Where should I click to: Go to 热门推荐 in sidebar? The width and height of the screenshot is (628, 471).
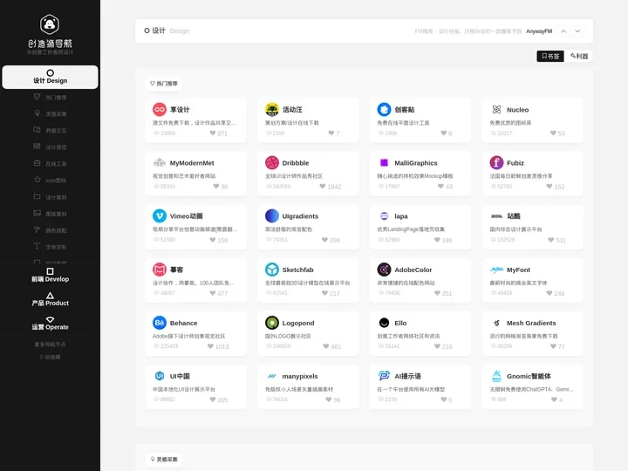[50, 98]
